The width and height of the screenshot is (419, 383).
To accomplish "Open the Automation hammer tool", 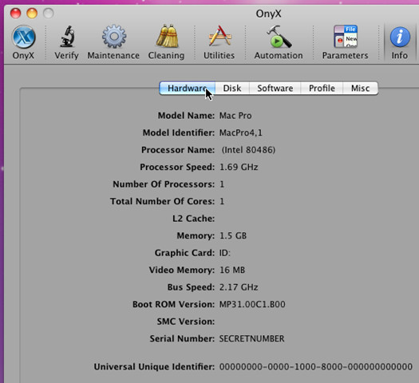I will pyautogui.click(x=279, y=42).
